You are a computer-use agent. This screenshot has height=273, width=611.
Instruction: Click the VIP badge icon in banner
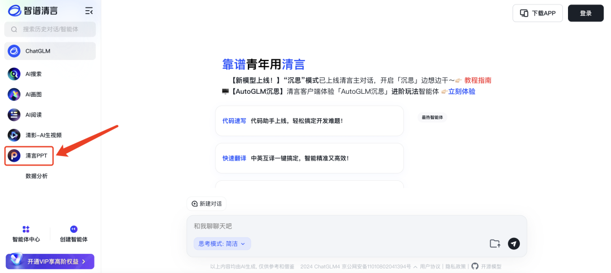[17, 260]
